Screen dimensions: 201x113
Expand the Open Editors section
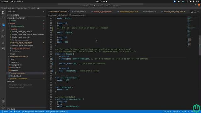(14, 15)
